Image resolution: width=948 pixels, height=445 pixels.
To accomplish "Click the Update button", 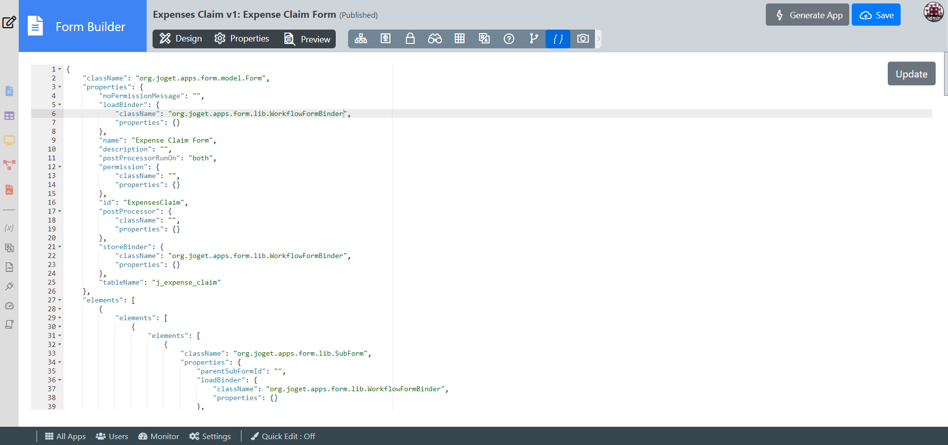I will 911,74.
